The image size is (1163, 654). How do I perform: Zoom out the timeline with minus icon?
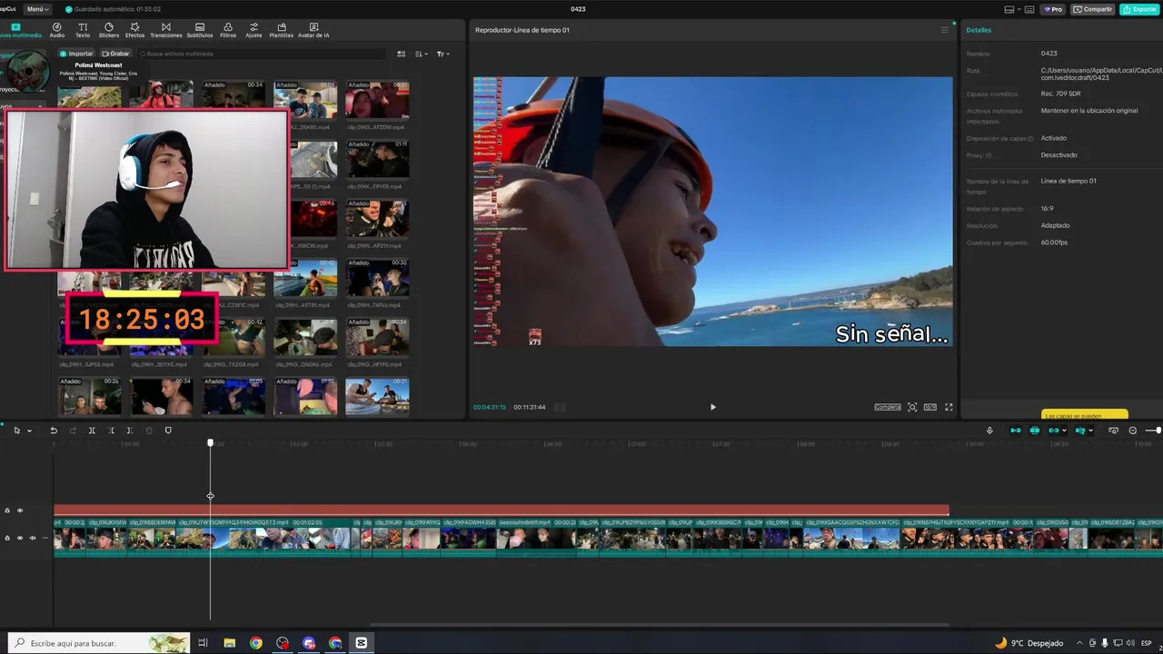tap(1133, 431)
